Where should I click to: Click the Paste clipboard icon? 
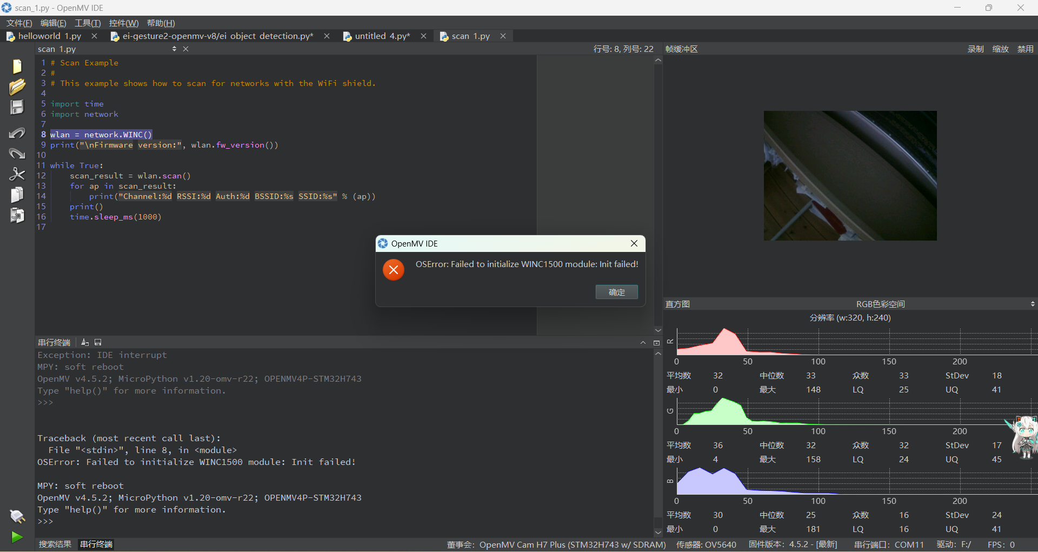[17, 215]
